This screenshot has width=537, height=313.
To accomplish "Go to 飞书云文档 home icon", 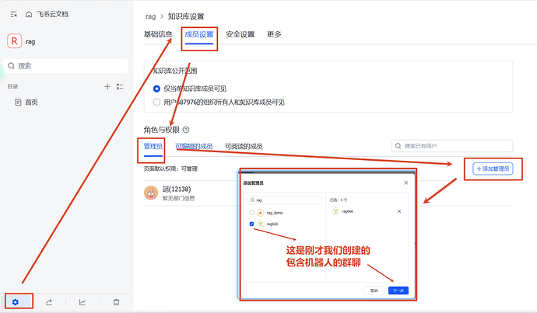I will tap(29, 14).
